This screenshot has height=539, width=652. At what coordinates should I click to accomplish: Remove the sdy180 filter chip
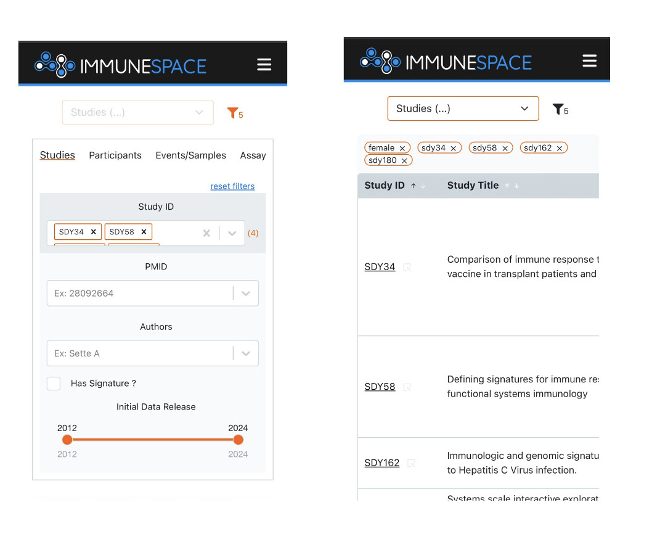click(404, 161)
